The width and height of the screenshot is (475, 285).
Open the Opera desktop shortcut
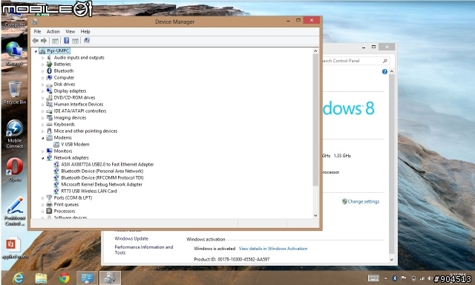click(15, 170)
